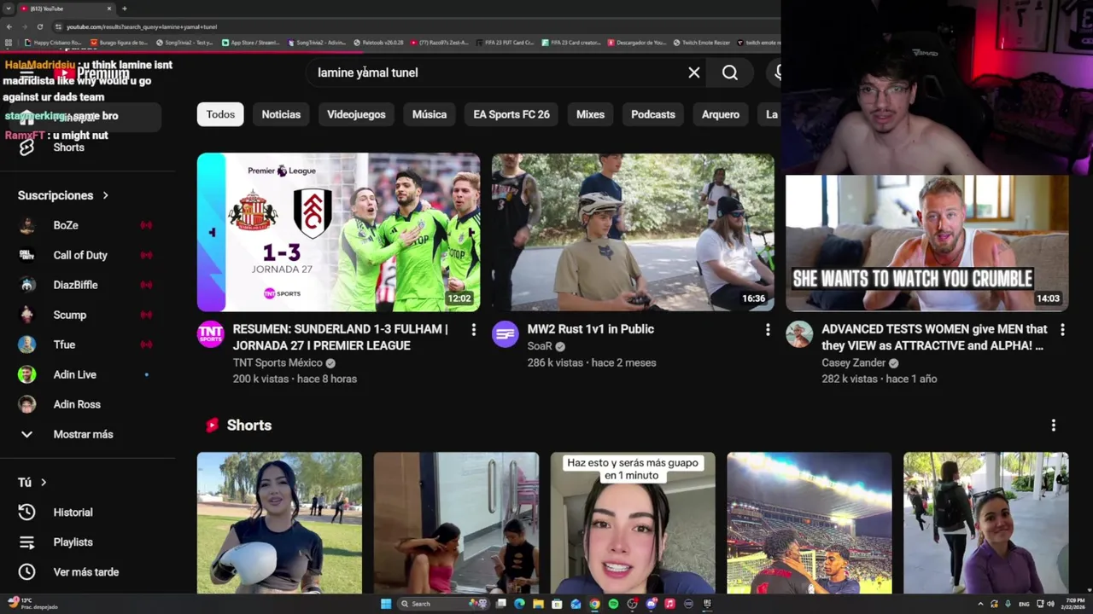
Task: Open the Windows Start menu
Action: point(386,604)
